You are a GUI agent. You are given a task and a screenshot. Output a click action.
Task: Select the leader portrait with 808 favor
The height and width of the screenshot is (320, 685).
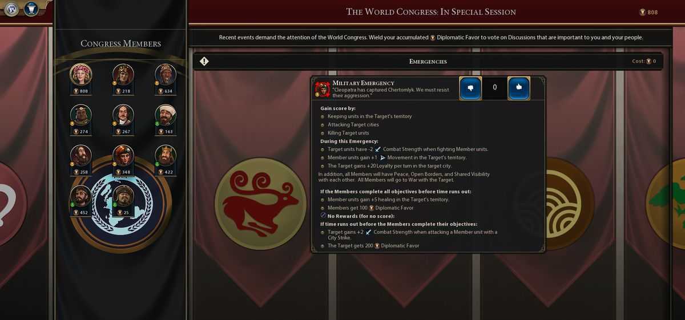pyautogui.click(x=80, y=74)
